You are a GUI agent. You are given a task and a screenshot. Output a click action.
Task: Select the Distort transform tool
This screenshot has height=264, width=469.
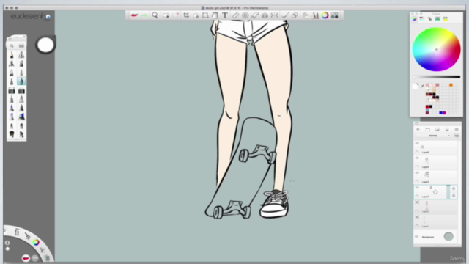tap(205, 15)
